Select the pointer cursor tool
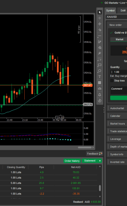This screenshot has height=206, width=127. pyautogui.click(x=100, y=12)
